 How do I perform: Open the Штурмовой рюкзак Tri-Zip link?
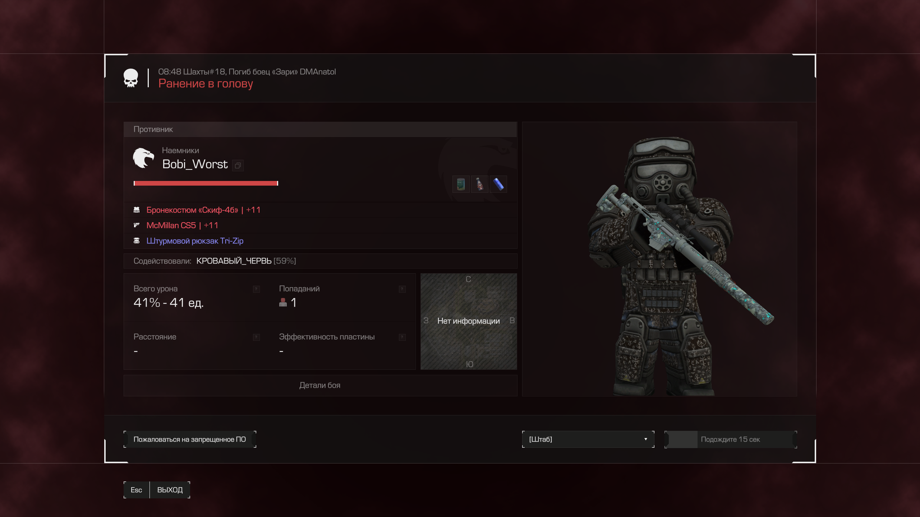(195, 241)
